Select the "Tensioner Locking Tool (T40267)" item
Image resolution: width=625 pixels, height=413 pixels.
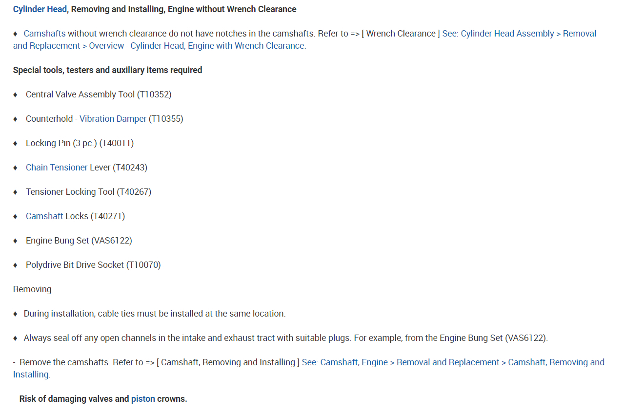88,192
